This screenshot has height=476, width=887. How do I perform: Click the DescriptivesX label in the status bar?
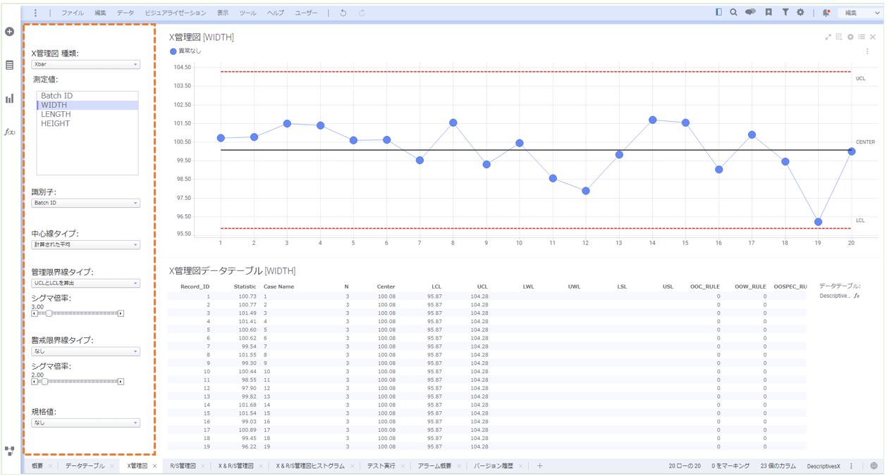(x=824, y=466)
